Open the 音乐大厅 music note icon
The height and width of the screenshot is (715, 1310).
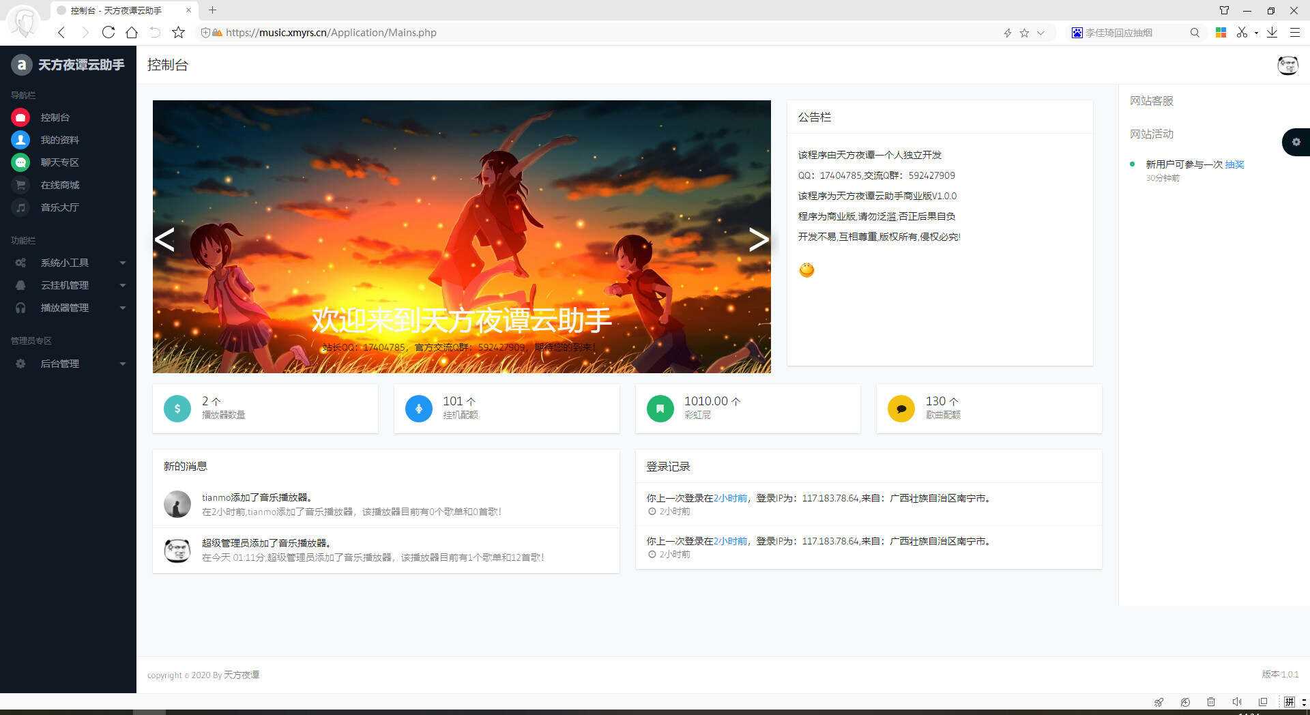click(x=20, y=207)
